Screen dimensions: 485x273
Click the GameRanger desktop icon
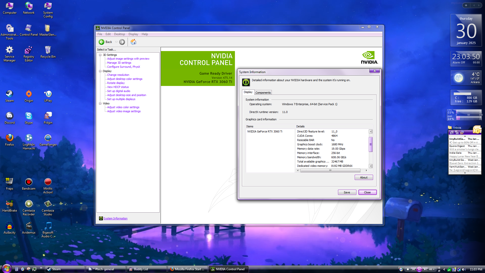point(48,140)
